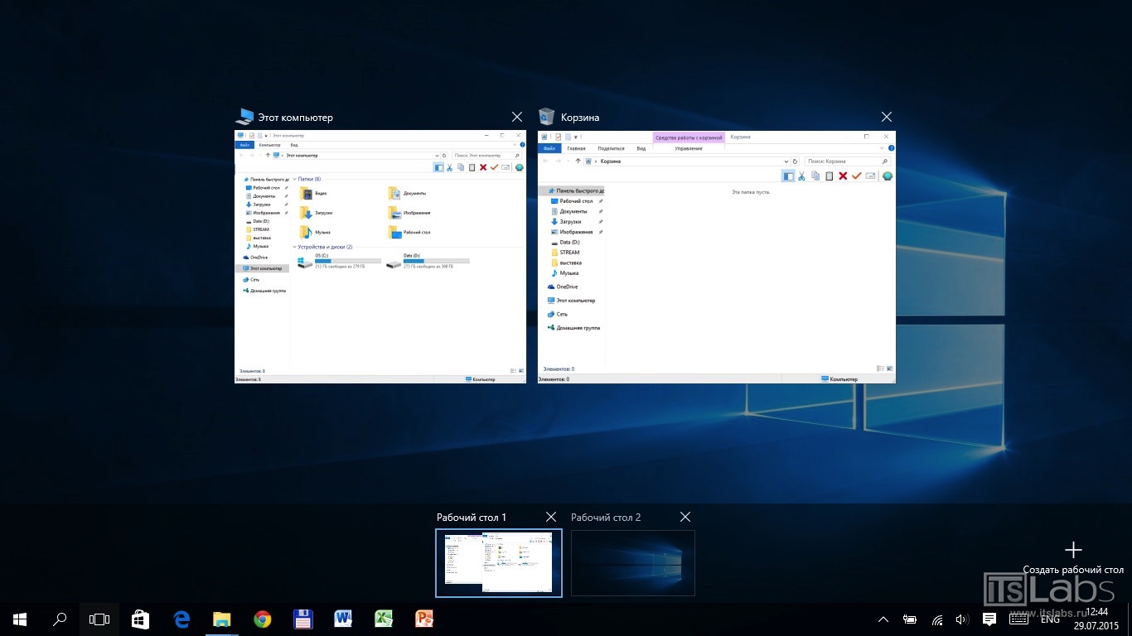Show hidden tray icons chevron

[x=883, y=619]
